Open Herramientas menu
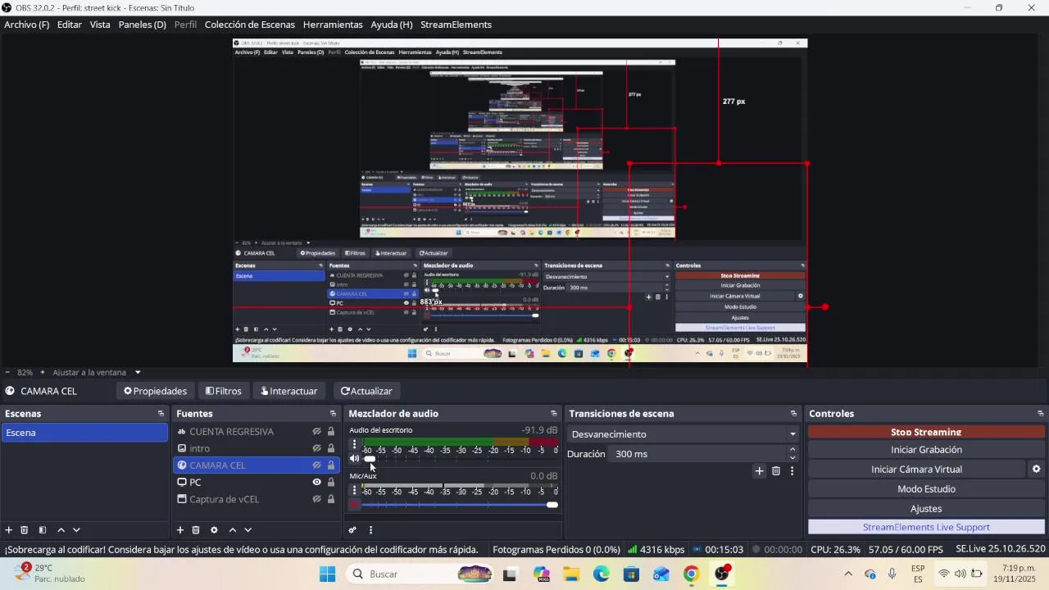 coord(333,25)
